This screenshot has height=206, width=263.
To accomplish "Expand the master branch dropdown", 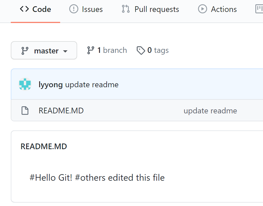I will pos(44,51).
